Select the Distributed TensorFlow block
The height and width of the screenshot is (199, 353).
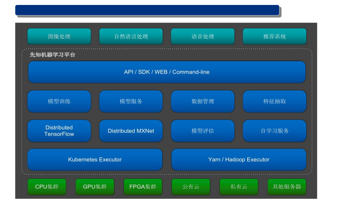coord(59,131)
